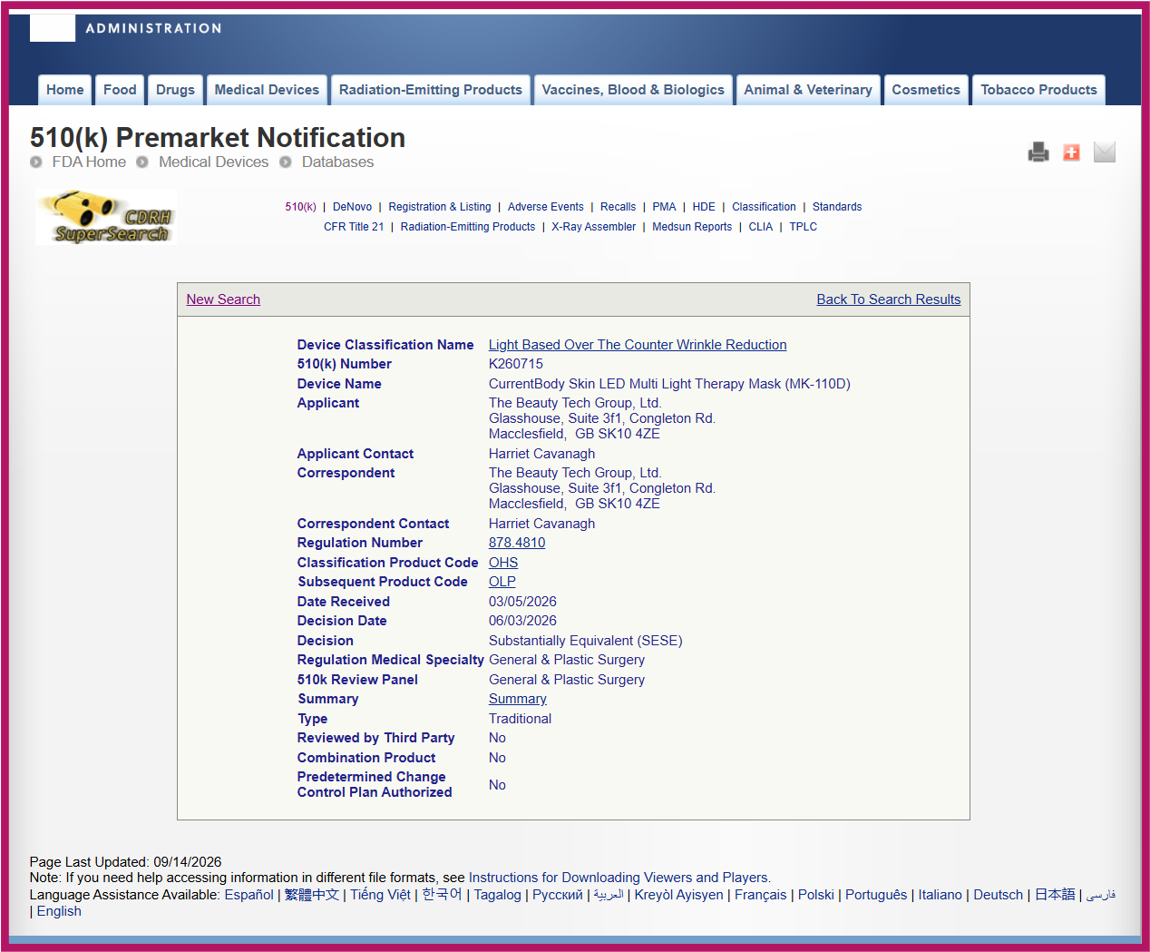This screenshot has height=952, width=1150.
Task: Open X-Ray Assembler link
Action: click(x=594, y=227)
